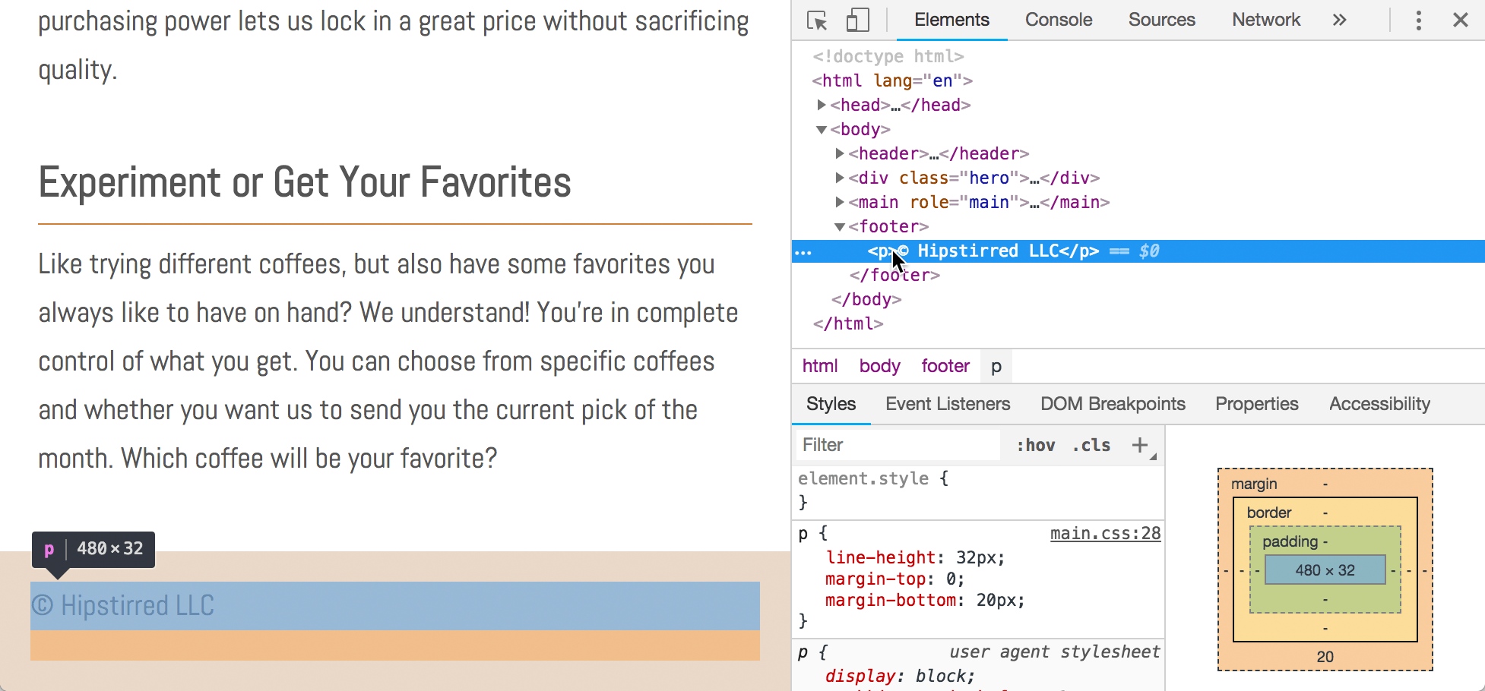Open main.css:28 in Sources

pyautogui.click(x=1105, y=533)
